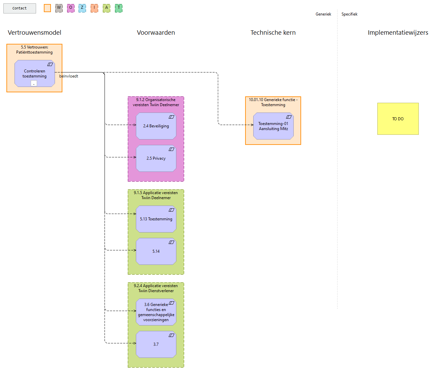Click the Specifiek label
The image size is (436, 371).
click(x=349, y=14)
